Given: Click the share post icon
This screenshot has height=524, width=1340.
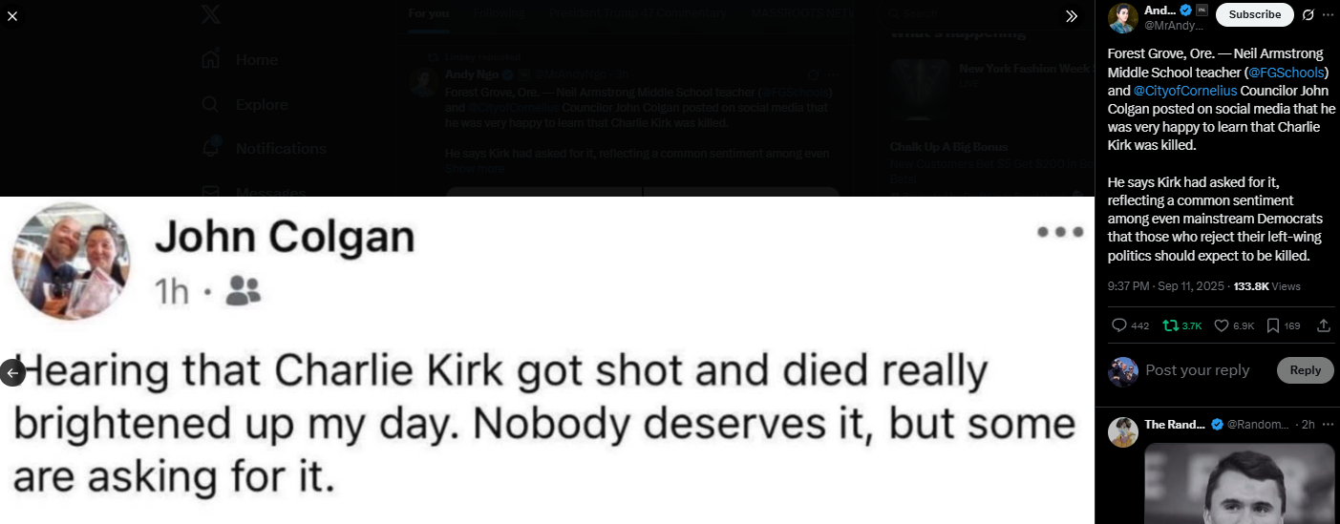Looking at the screenshot, I should [x=1324, y=325].
